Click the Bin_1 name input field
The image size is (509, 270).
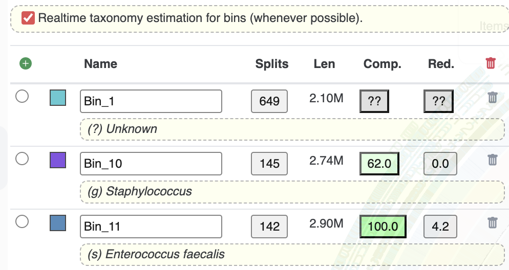(151, 101)
